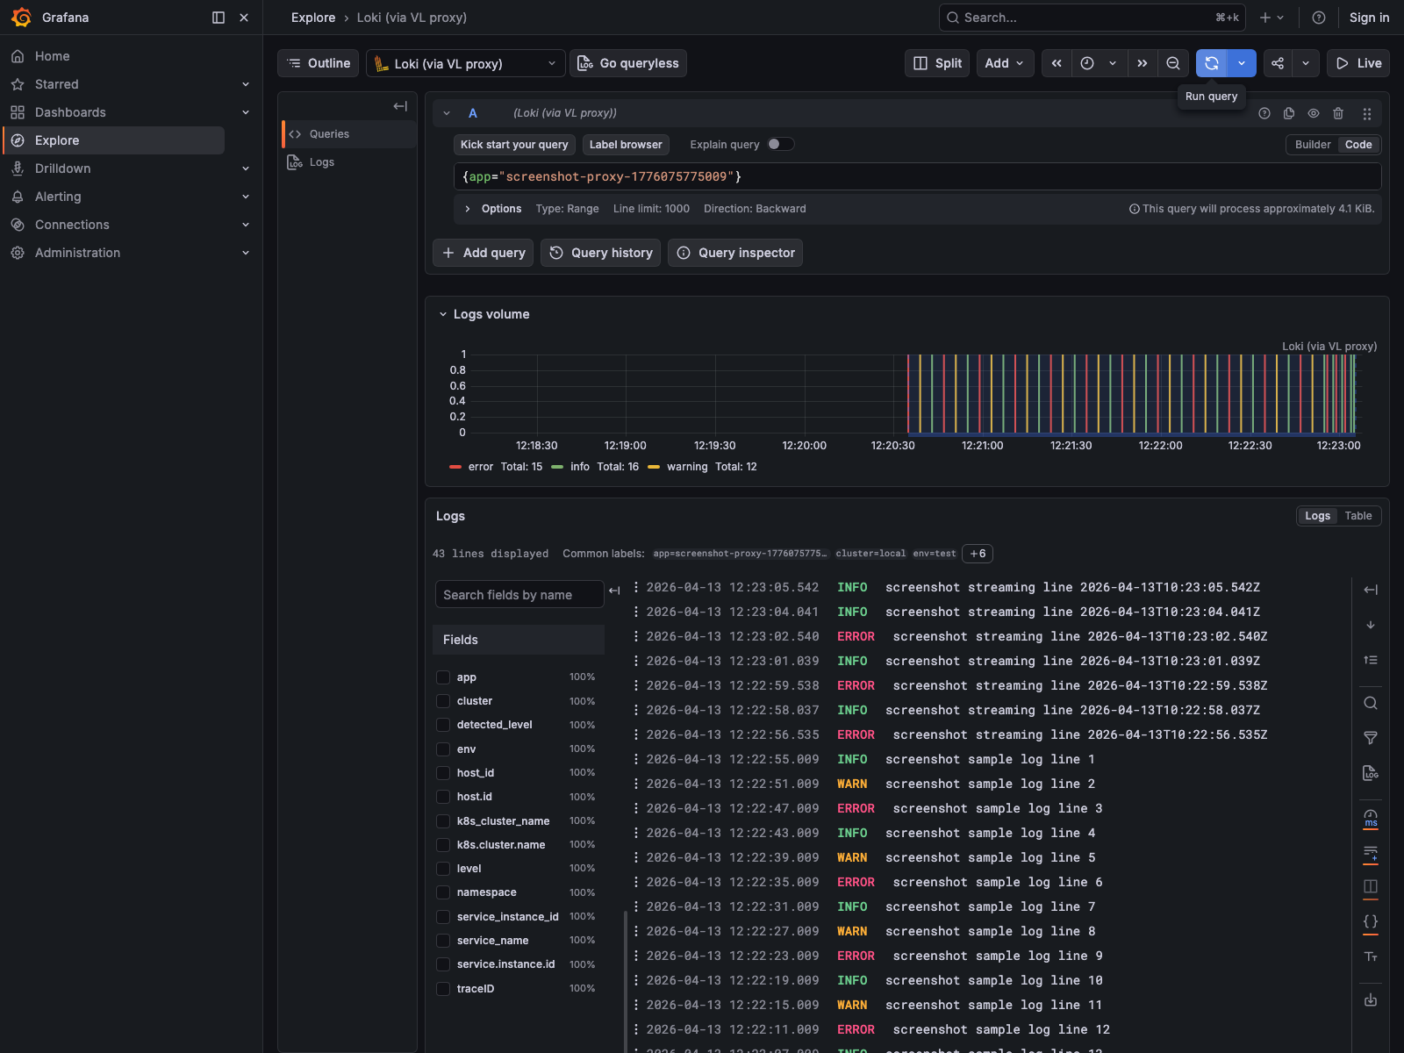Download logs icon
This screenshot has width=1404, height=1053.
tap(1371, 999)
